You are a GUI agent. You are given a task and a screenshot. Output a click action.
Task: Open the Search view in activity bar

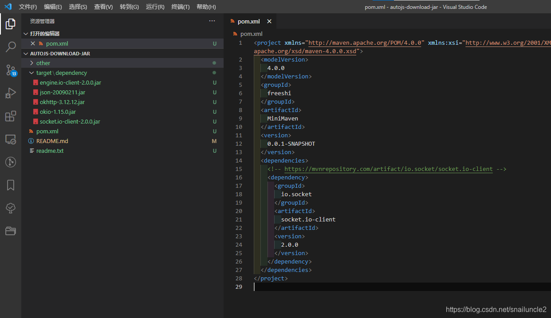tap(11, 47)
